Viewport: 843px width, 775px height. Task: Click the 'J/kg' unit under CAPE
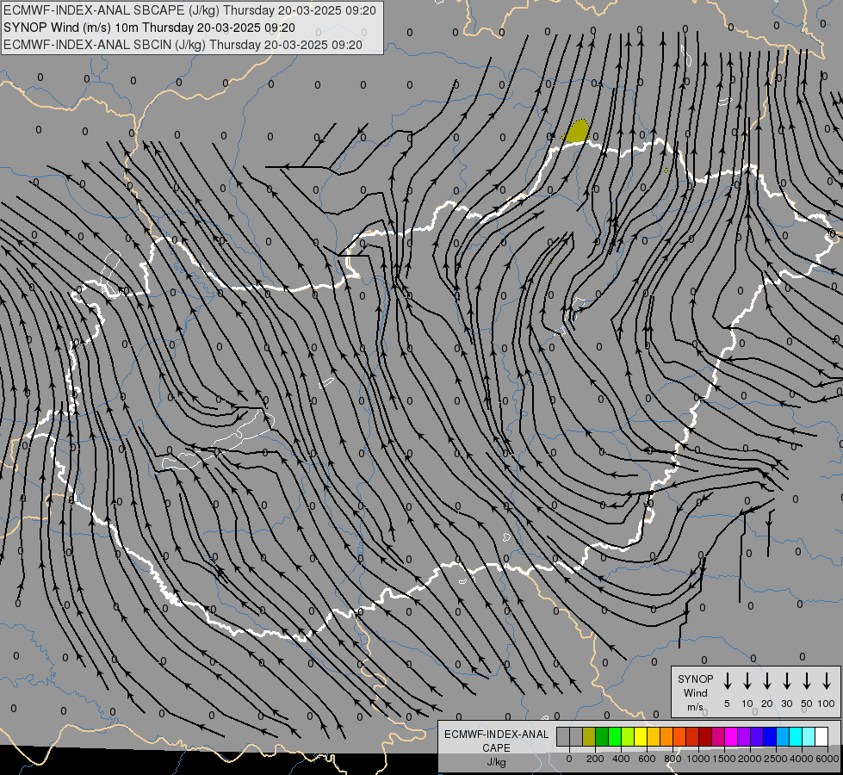(496, 762)
